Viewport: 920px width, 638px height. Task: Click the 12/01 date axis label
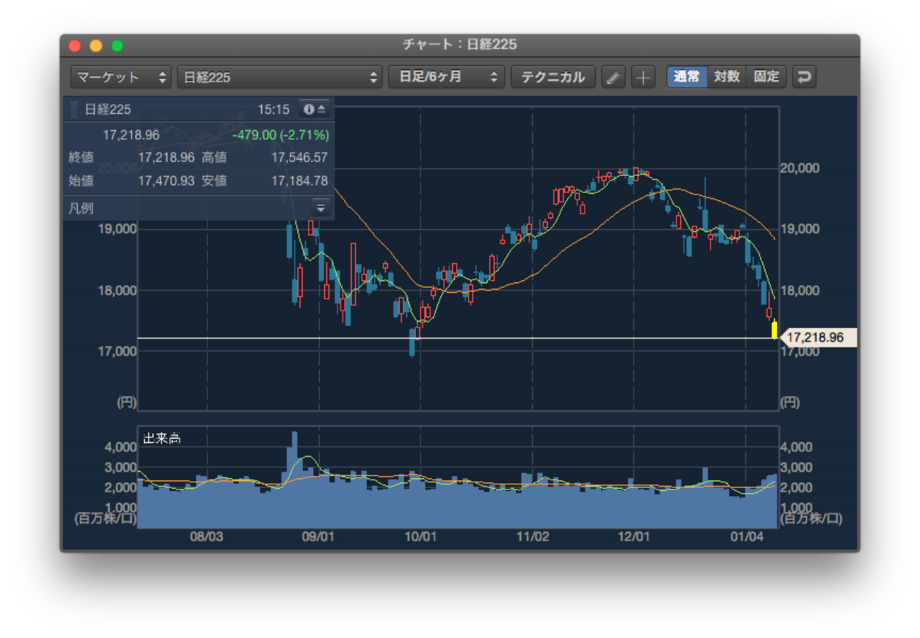(x=633, y=537)
